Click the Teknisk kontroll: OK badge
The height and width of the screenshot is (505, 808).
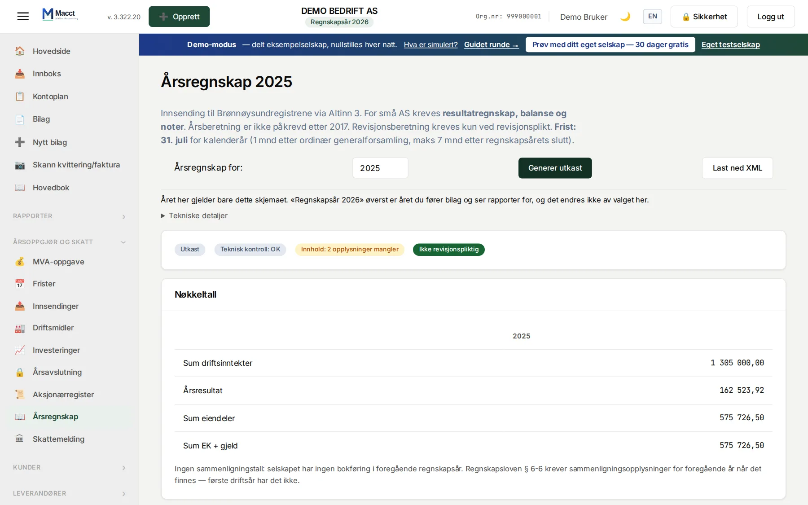250,250
